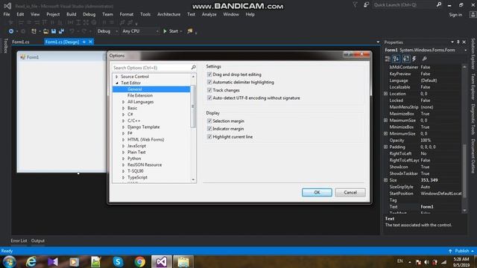Click the New Project toolbar icon
The width and height of the screenshot is (477, 268).
coord(34,31)
